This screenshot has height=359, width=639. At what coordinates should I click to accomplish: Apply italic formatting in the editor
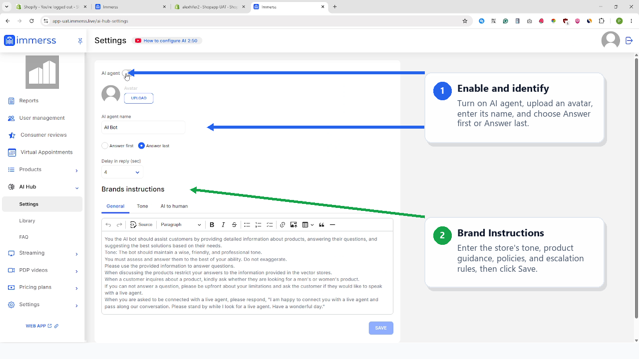223,225
